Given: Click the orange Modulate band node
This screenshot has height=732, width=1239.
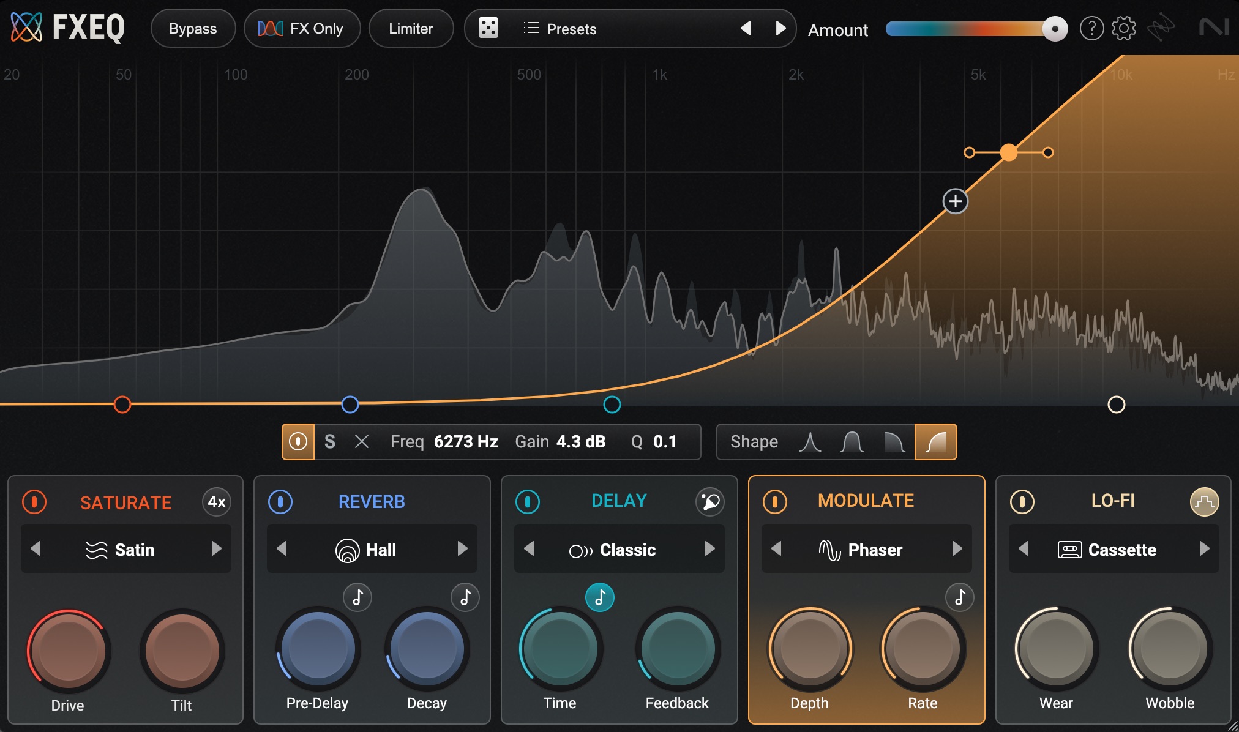Looking at the screenshot, I should (1009, 152).
